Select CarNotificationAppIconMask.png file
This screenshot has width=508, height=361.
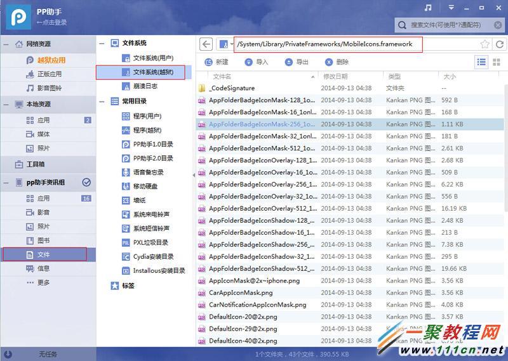click(350, 305)
